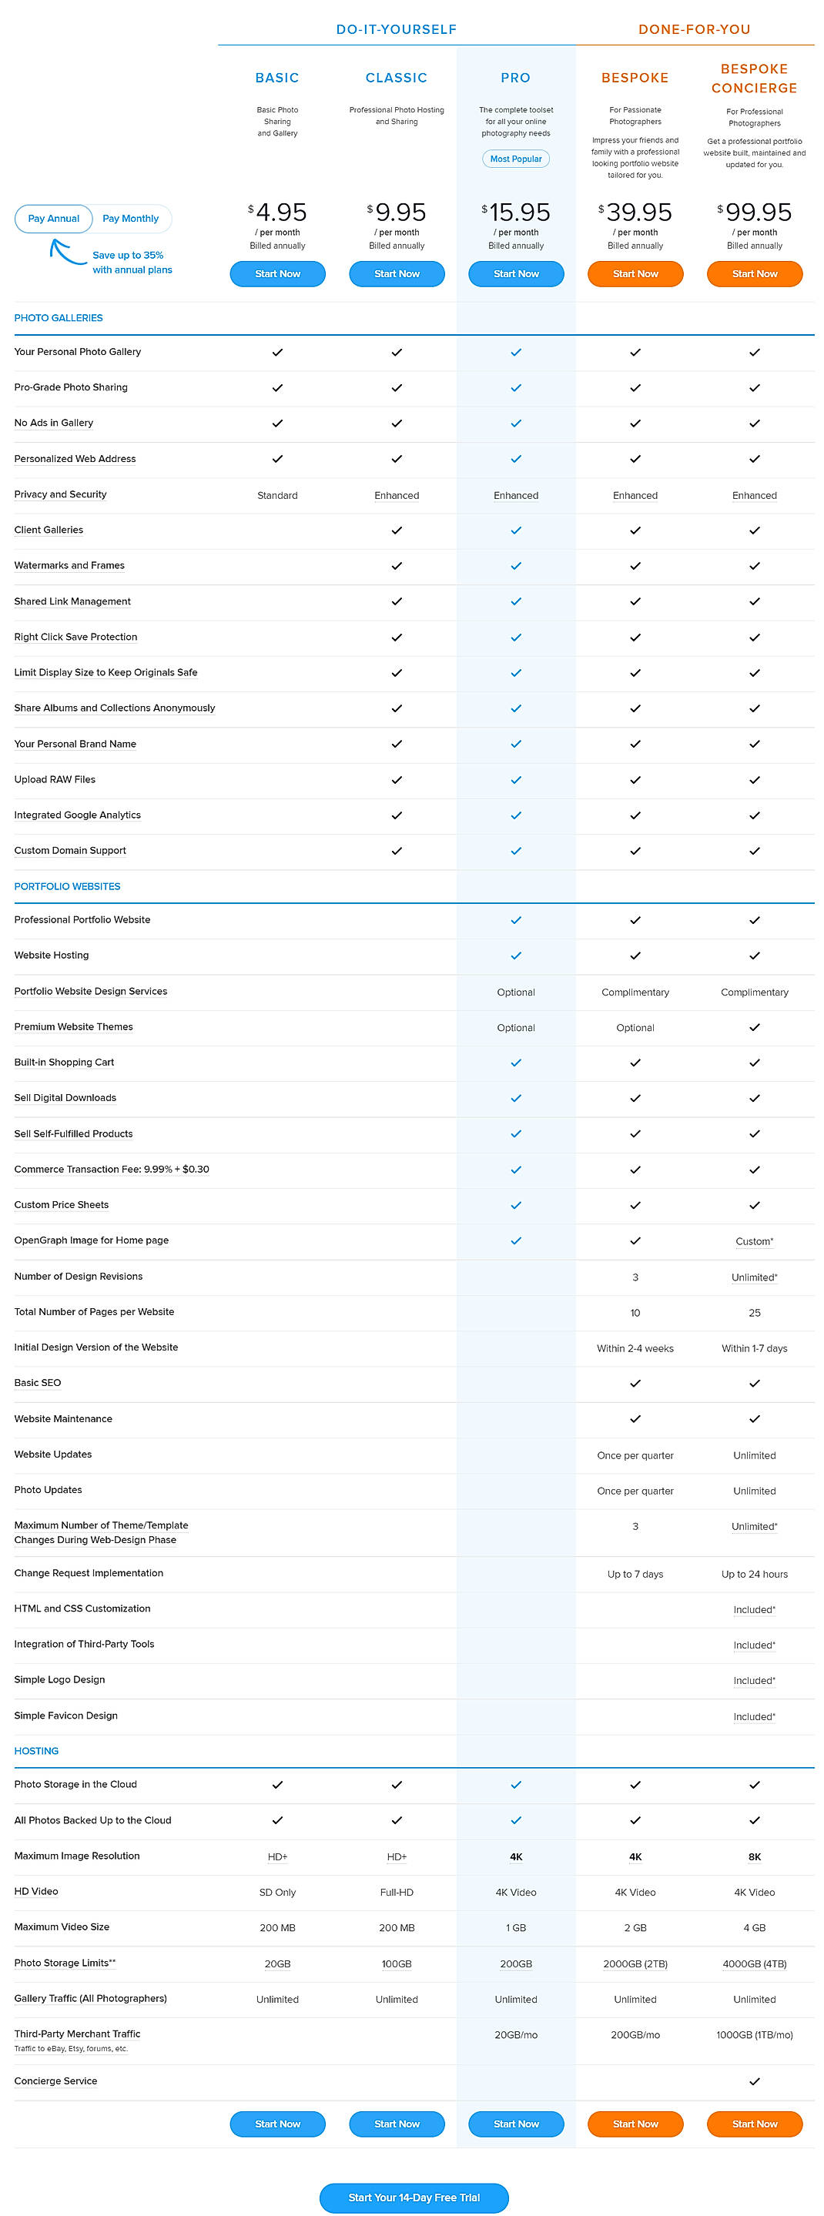Click the Pro checkmark for Professional Portfolio Website
Image resolution: width=824 pixels, height=2216 pixels.
click(x=516, y=920)
